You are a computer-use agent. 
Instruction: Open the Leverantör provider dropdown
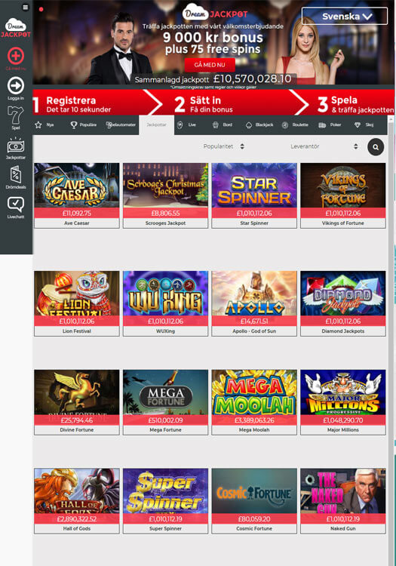[x=324, y=146]
